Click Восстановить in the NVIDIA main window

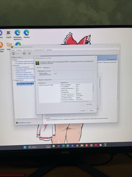click(x=112, y=59)
